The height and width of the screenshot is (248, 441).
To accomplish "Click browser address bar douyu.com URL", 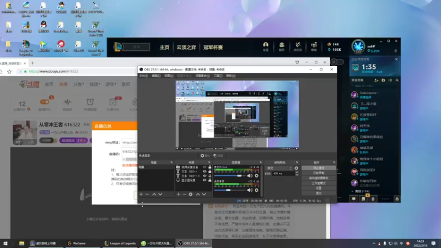I will 53,72.
